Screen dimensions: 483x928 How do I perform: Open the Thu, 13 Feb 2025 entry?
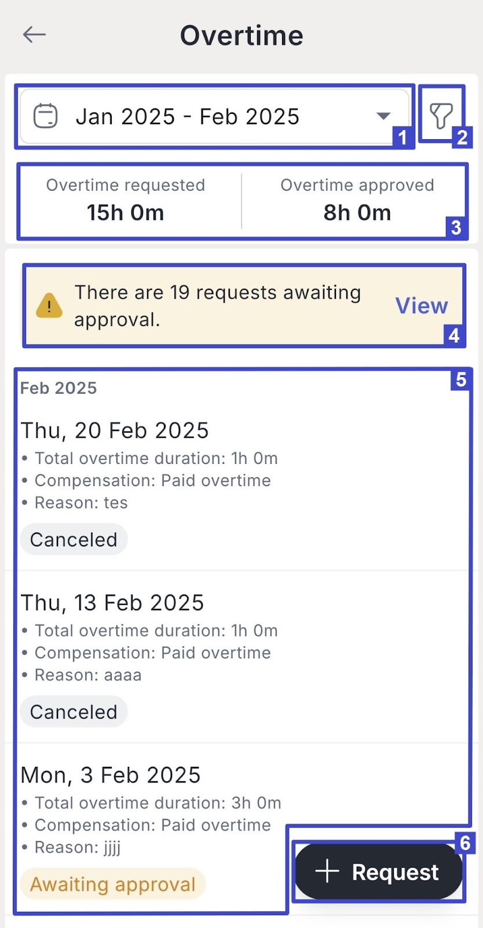click(x=112, y=603)
